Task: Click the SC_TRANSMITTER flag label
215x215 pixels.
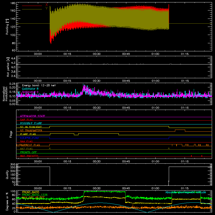Action: 31,130
